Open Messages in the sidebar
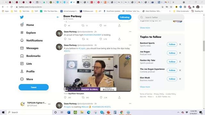The image size is (205, 115). coord(29,48)
